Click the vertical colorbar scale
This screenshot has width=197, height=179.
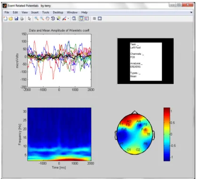click(x=167, y=134)
